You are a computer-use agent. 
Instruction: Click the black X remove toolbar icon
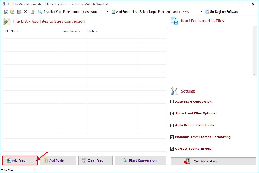coord(25,12)
